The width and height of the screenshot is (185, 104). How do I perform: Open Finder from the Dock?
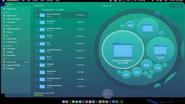point(63,102)
